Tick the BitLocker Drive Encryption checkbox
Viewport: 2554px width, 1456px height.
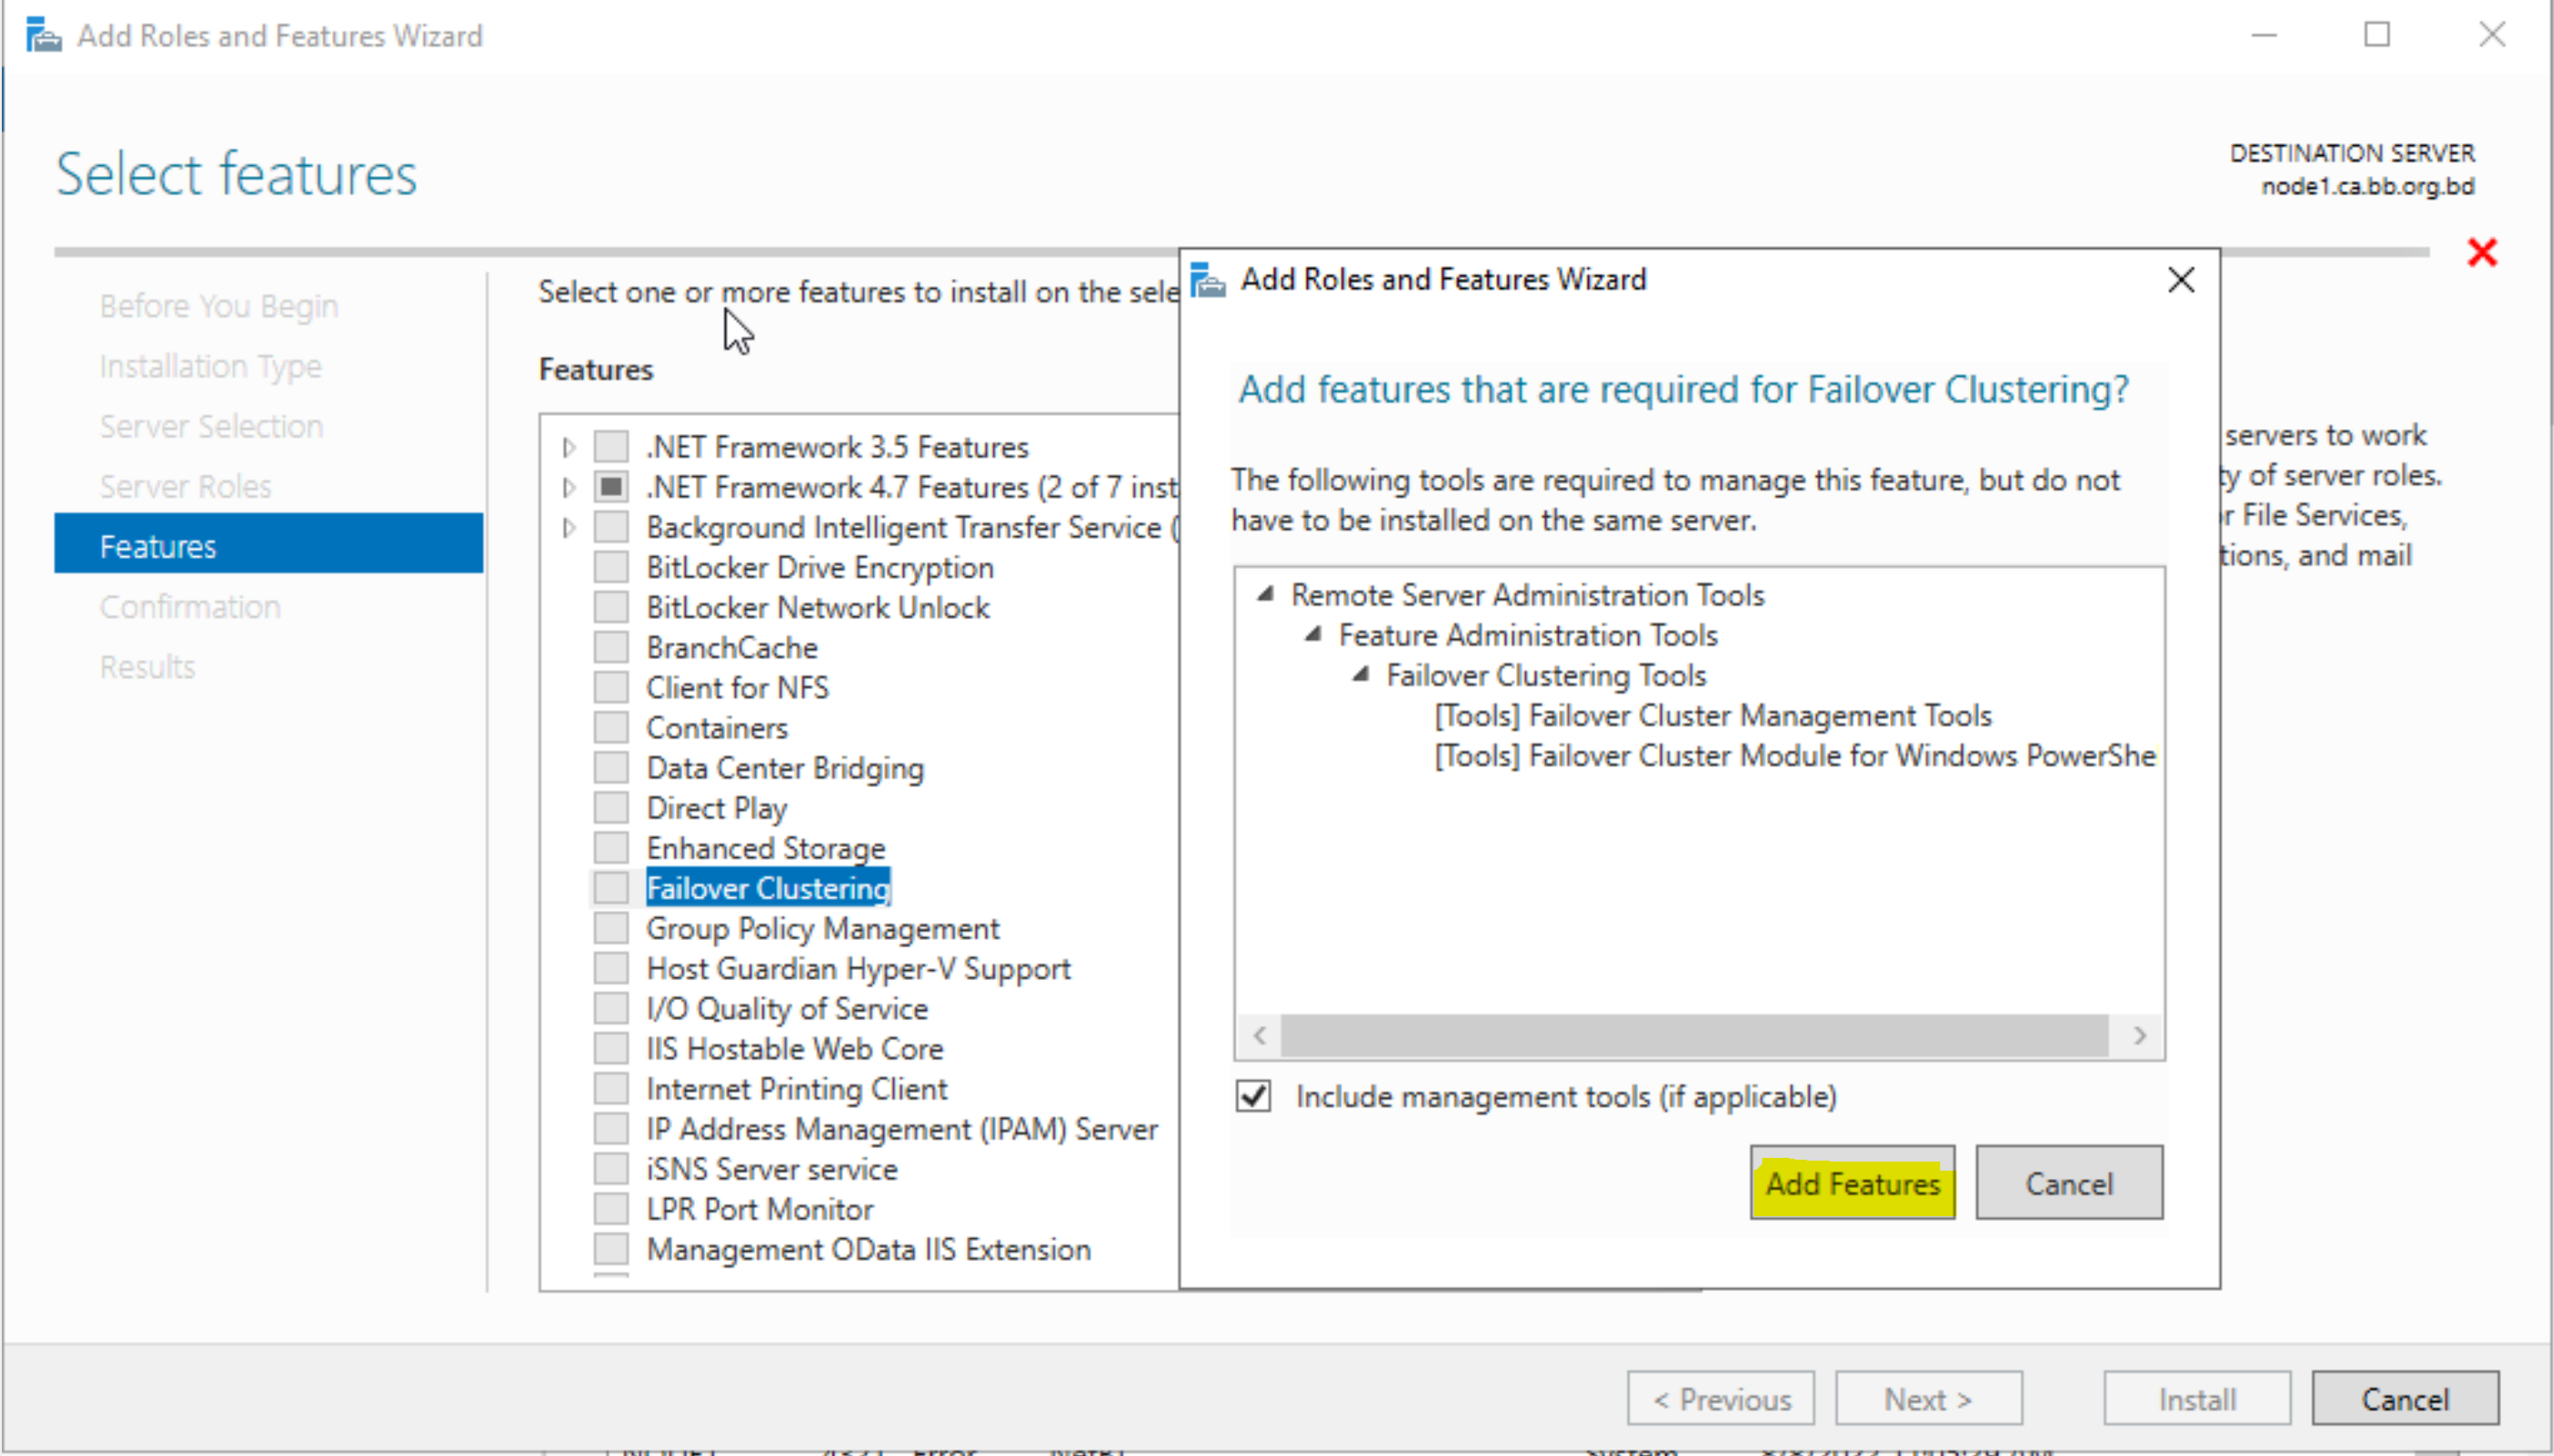tap(611, 567)
